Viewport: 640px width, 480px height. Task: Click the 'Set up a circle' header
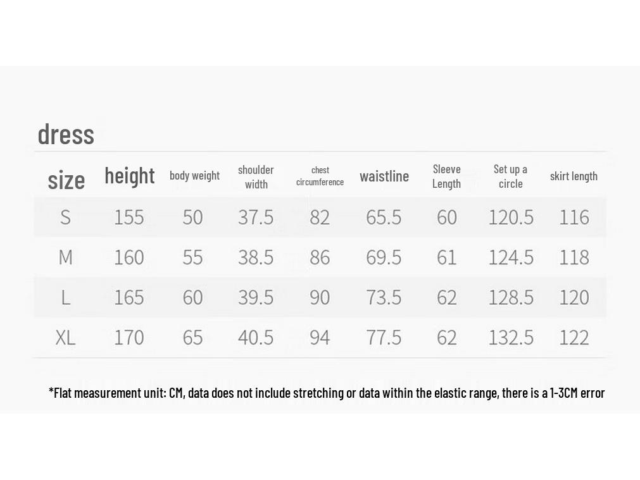click(x=510, y=176)
